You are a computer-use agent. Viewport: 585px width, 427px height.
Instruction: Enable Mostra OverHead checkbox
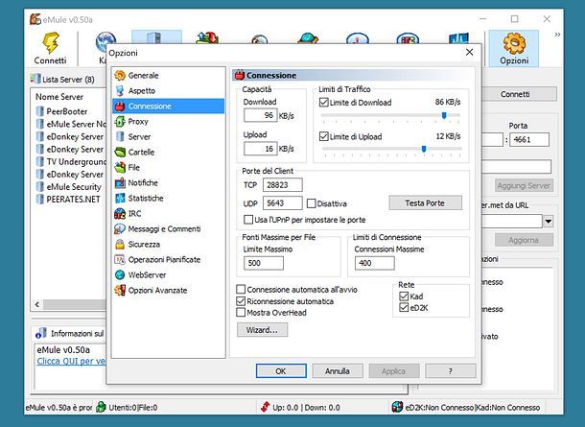(241, 313)
